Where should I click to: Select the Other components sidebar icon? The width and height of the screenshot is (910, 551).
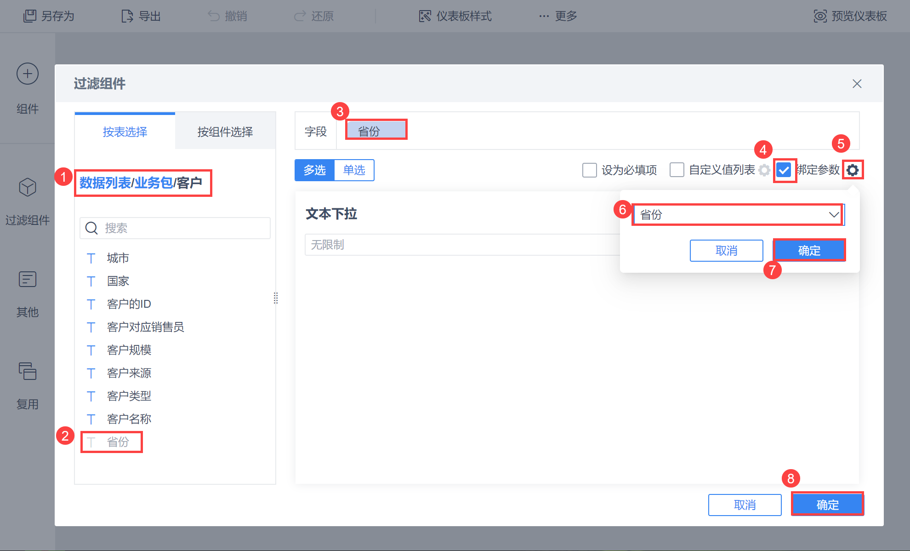[28, 279]
